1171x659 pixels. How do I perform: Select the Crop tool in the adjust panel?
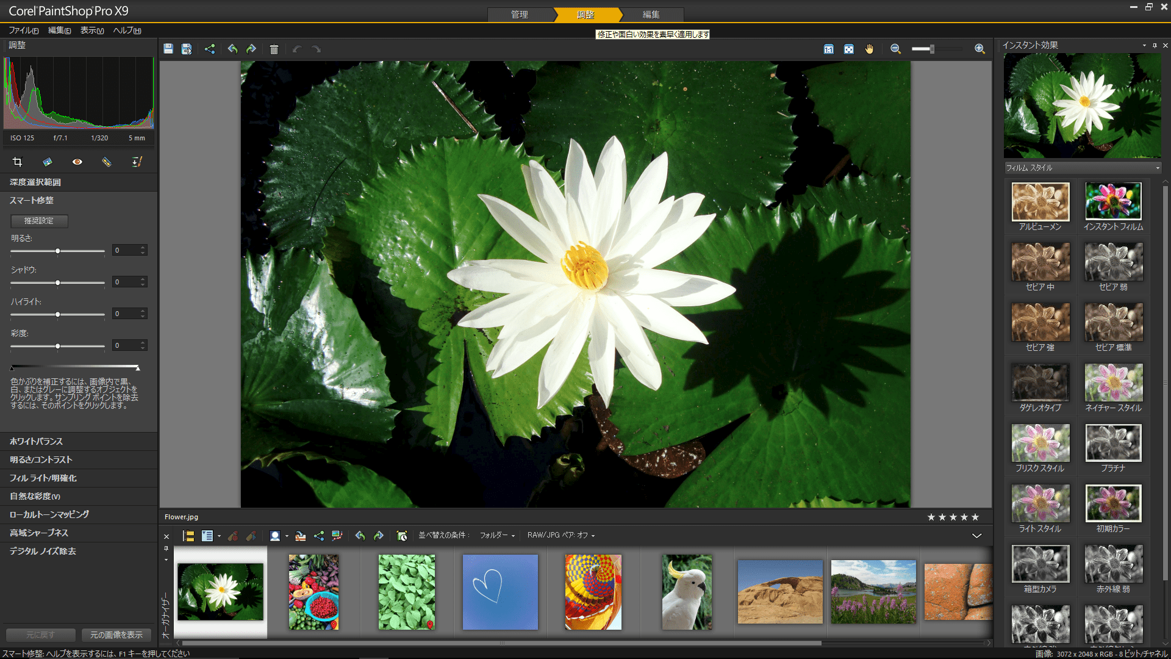(17, 162)
